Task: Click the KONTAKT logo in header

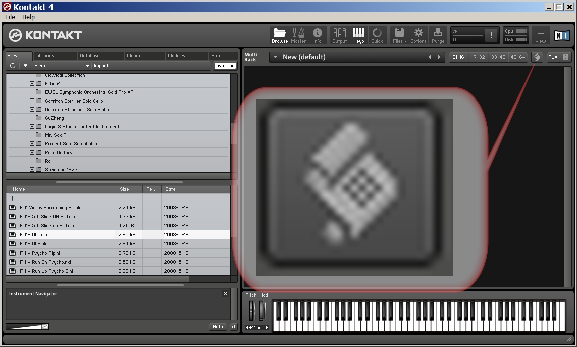Action: click(45, 35)
